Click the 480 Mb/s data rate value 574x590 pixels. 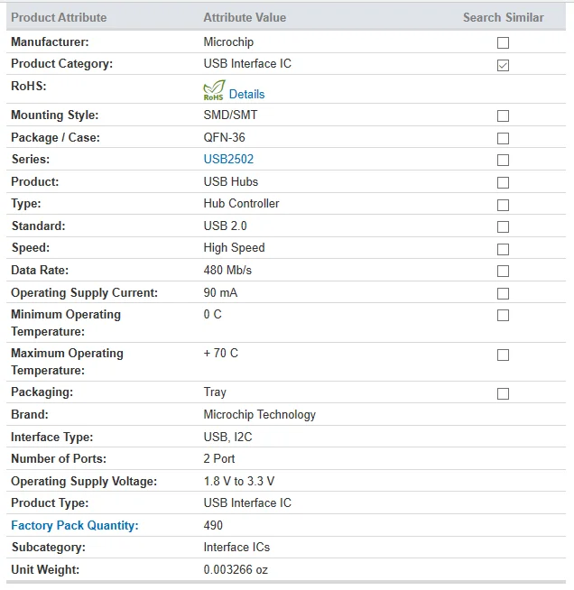point(227,270)
